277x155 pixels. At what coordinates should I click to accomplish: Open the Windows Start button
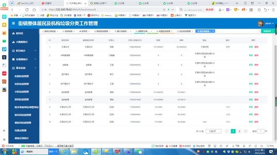pyautogui.click(x=5, y=152)
